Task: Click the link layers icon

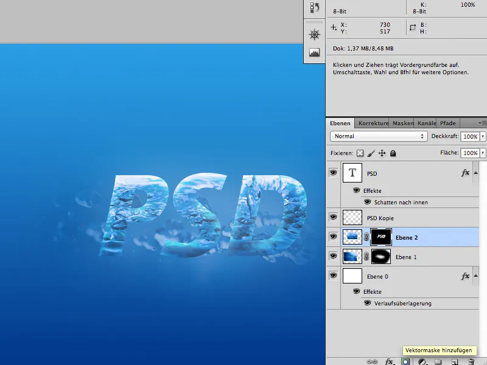Action: coord(372,361)
